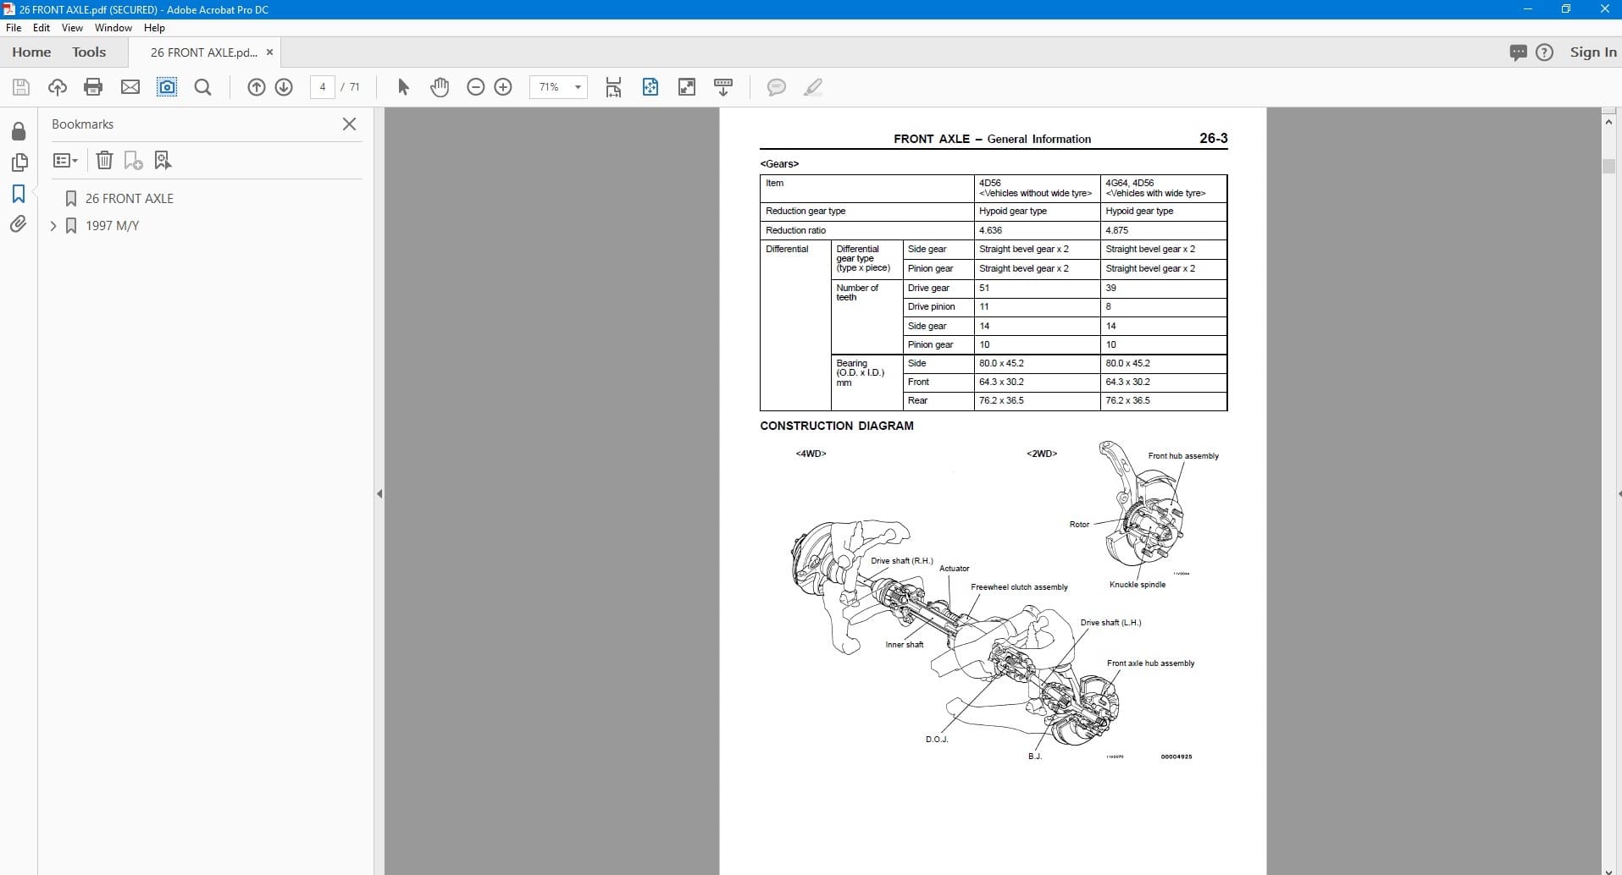Image resolution: width=1622 pixels, height=875 pixels.
Task: Click the fit width scrolling icon
Action: pos(613,87)
